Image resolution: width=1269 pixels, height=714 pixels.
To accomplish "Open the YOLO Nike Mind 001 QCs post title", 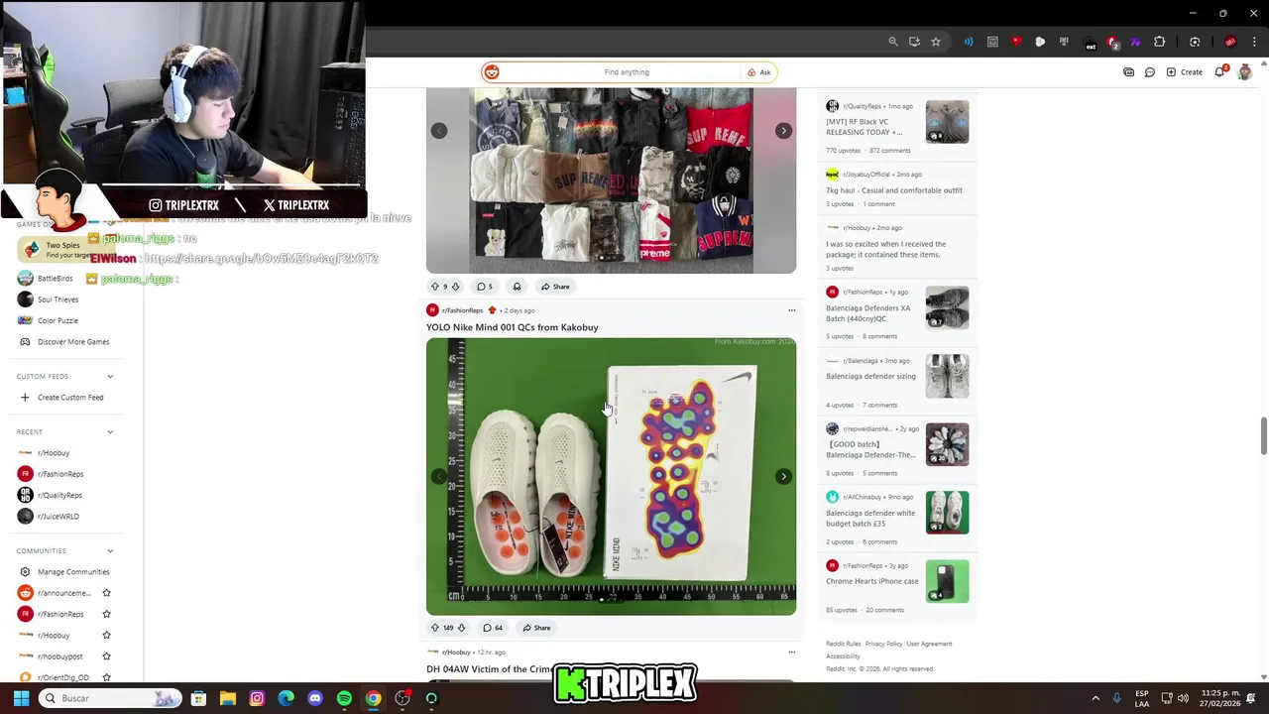I will click(512, 327).
